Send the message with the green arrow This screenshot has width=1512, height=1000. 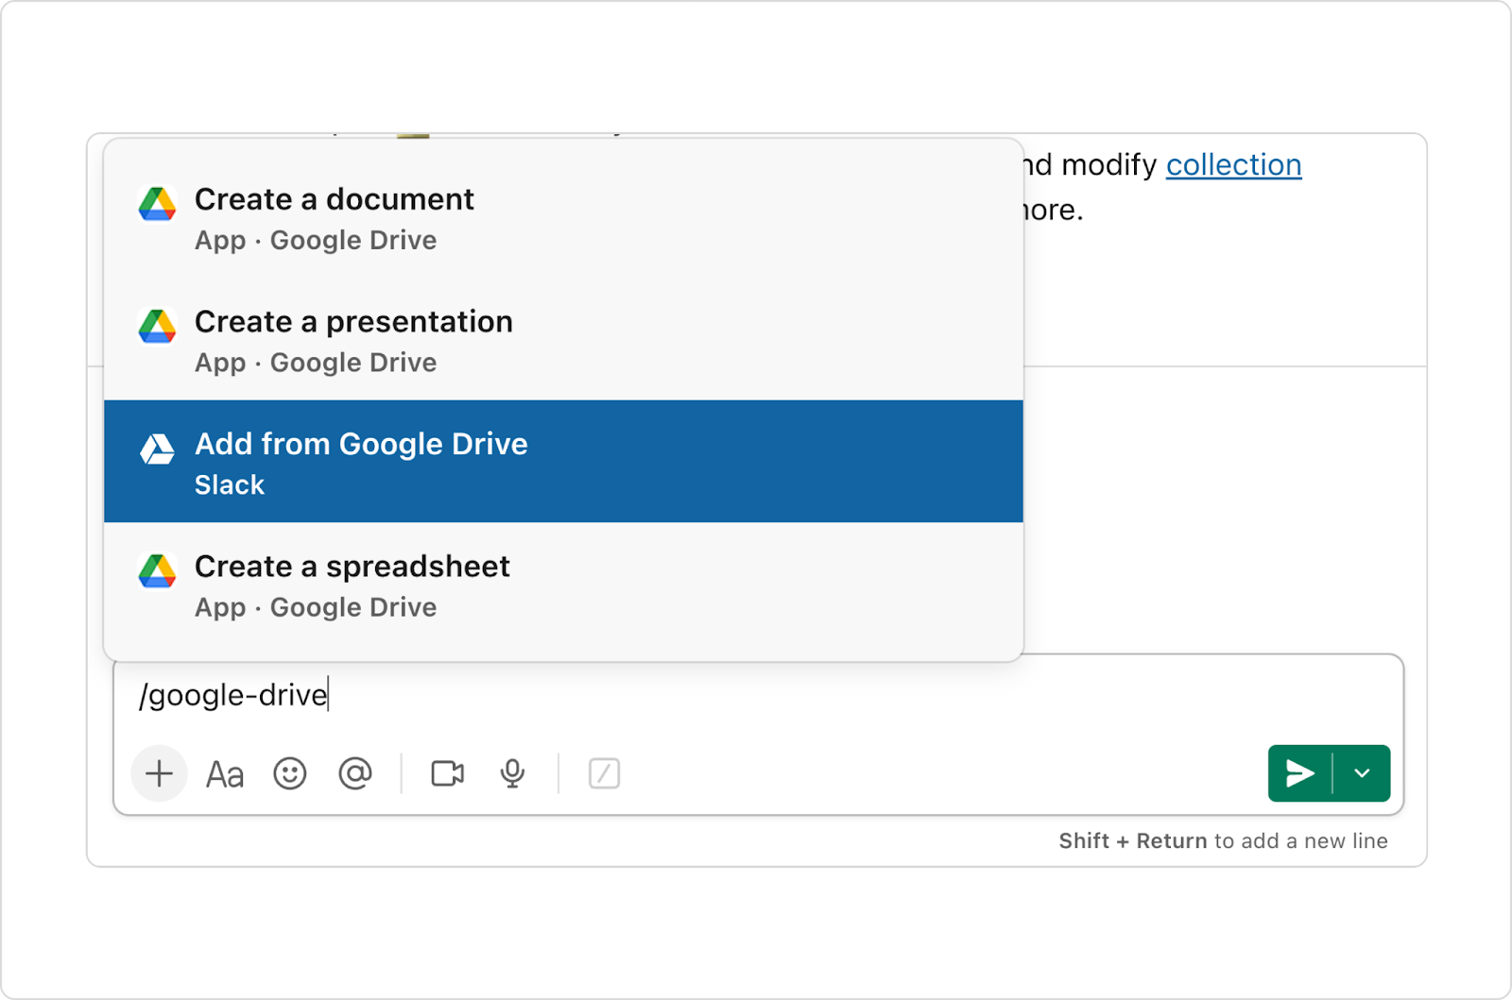pos(1300,773)
